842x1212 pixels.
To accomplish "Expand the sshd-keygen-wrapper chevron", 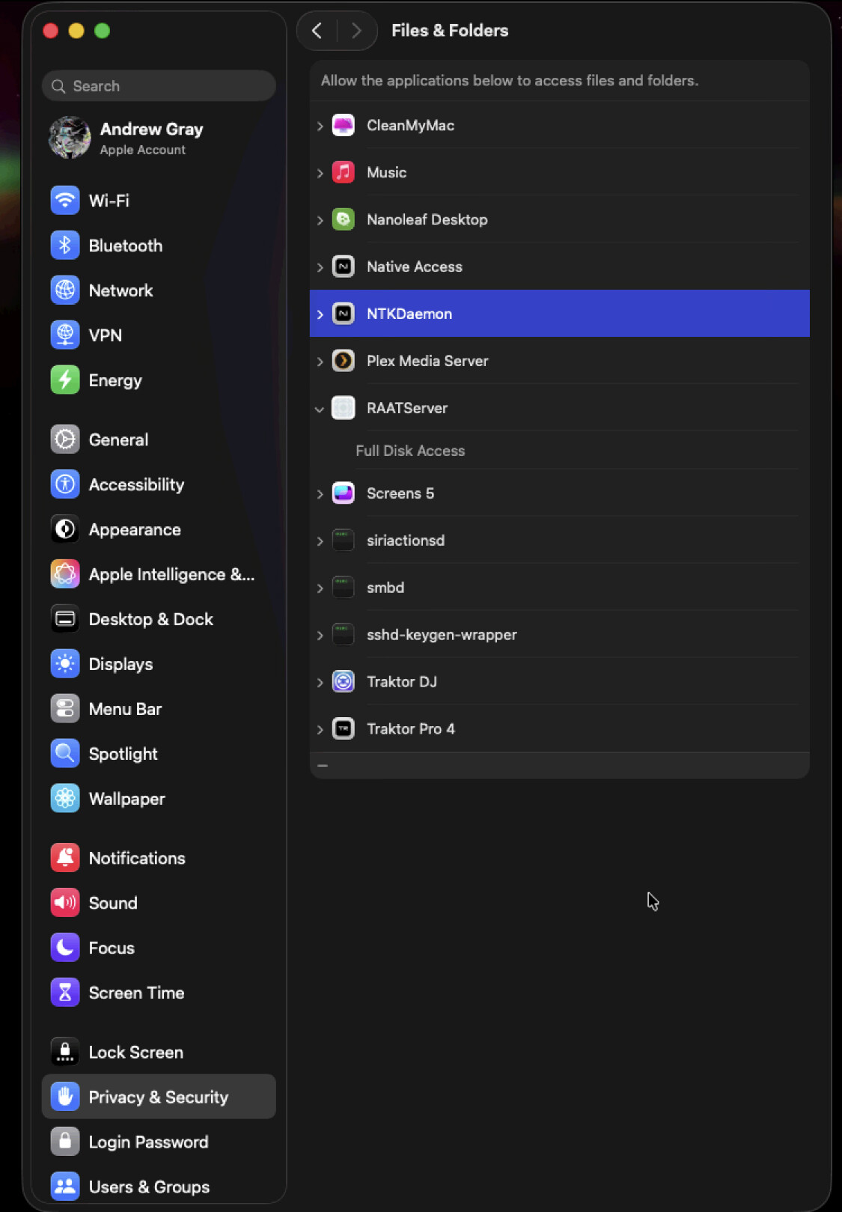I will tap(320, 636).
